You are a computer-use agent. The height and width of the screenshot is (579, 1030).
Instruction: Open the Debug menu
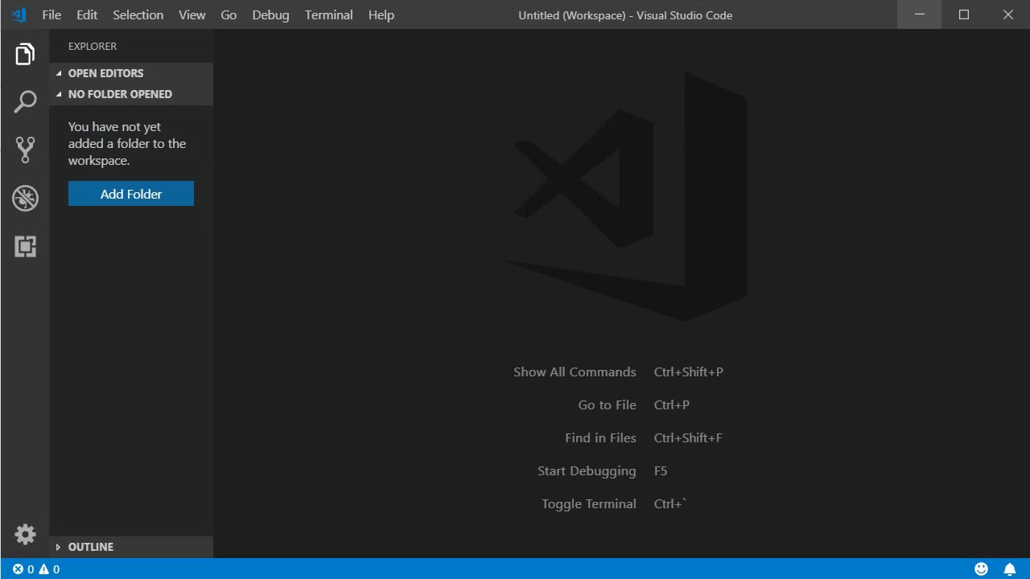point(270,14)
